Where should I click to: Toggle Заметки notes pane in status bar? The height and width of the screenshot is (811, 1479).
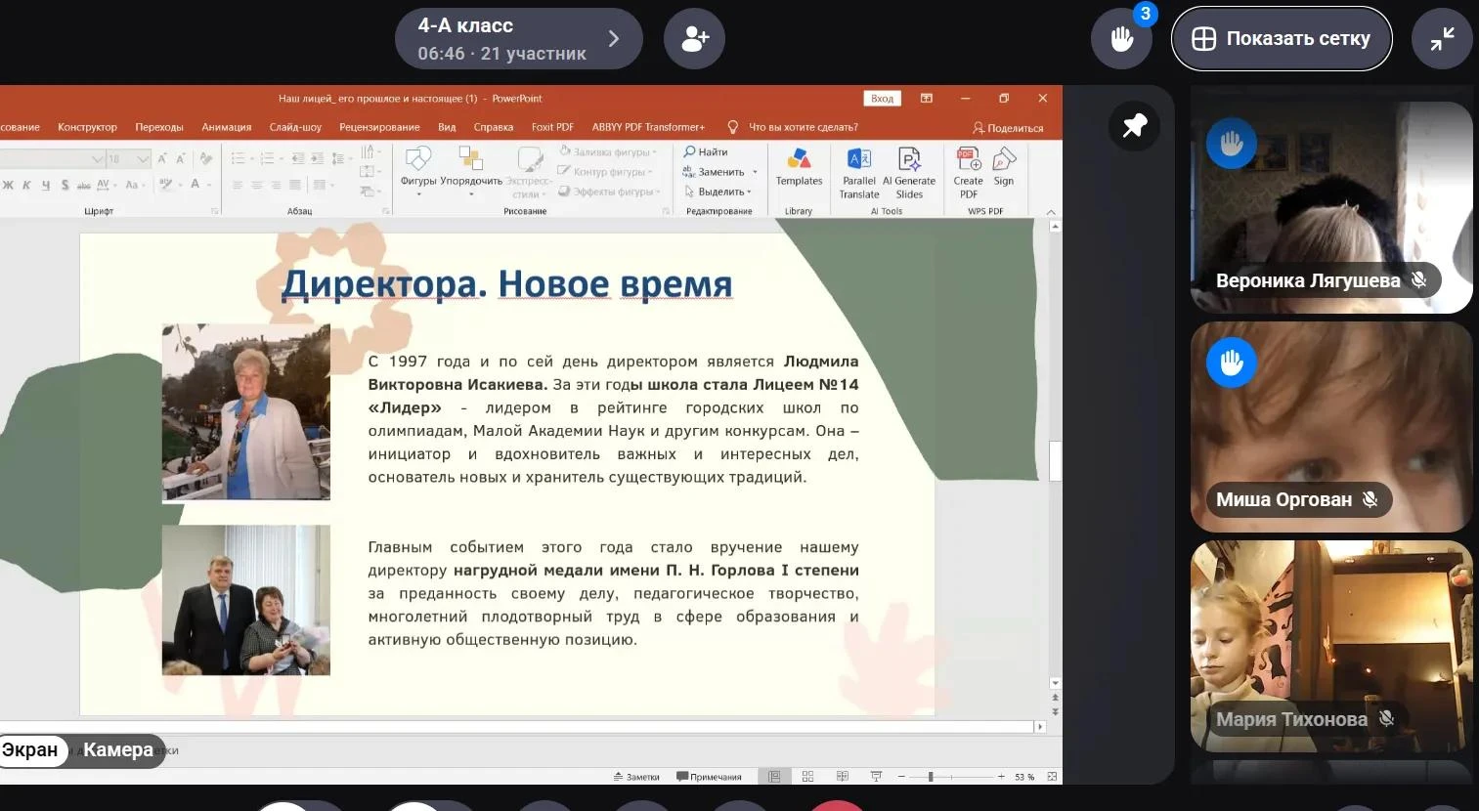pyautogui.click(x=636, y=777)
